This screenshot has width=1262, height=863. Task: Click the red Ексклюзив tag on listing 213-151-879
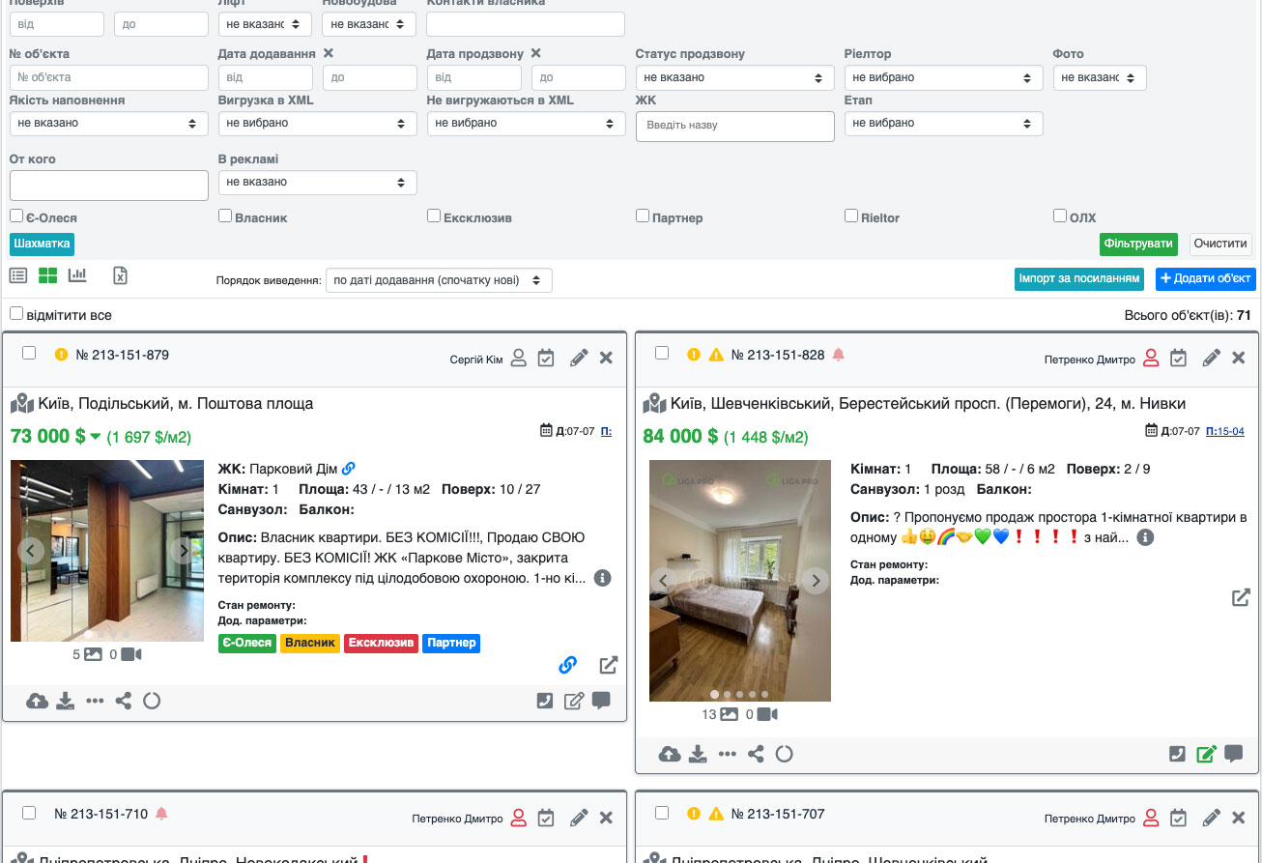[x=381, y=643]
